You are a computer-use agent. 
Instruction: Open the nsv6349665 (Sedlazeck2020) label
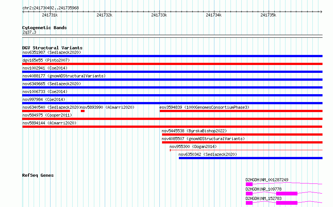point(52,84)
